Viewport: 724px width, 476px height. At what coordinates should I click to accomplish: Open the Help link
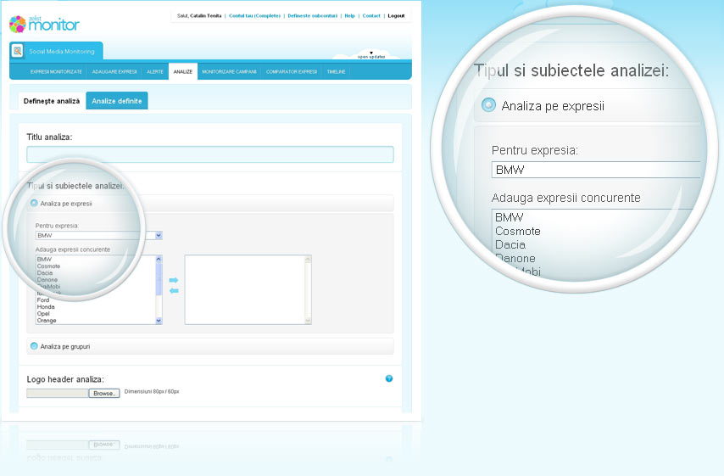(349, 16)
